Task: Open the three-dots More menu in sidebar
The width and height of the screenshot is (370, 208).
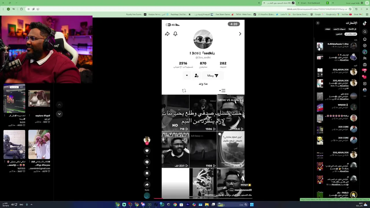Action: (365, 96)
